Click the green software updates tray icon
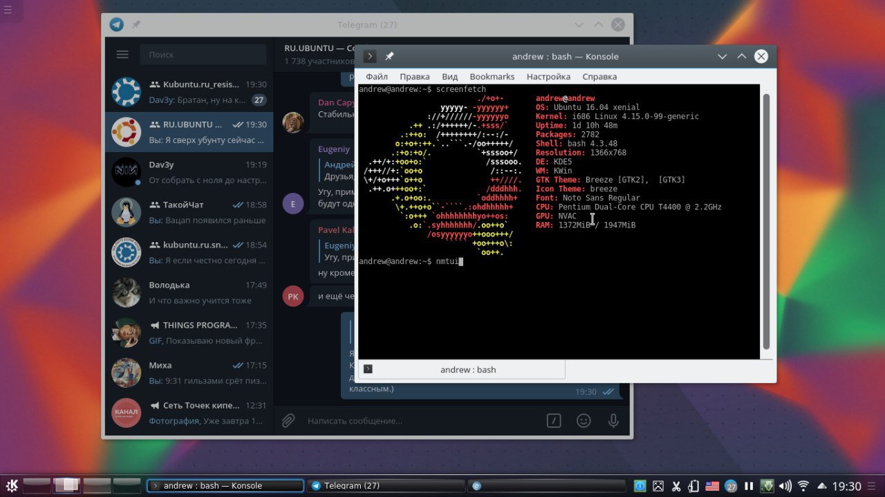Image resolution: width=885 pixels, height=497 pixels. pyautogui.click(x=767, y=486)
